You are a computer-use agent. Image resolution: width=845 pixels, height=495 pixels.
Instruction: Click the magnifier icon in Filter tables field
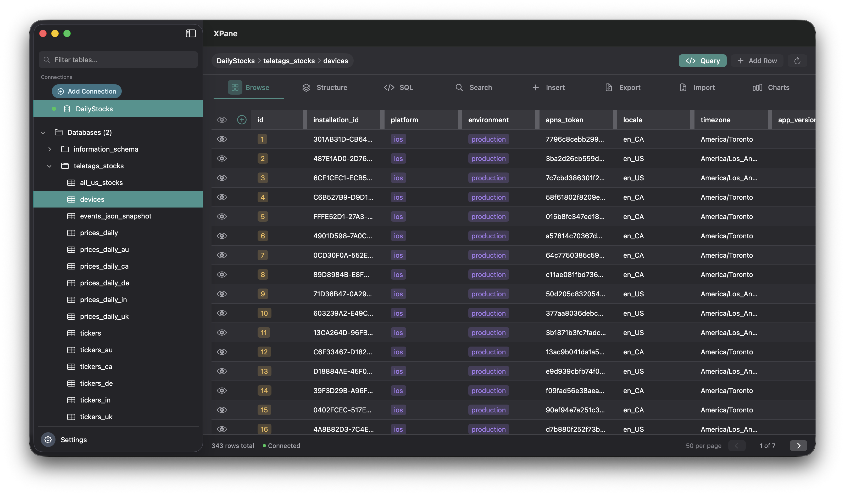click(x=47, y=60)
